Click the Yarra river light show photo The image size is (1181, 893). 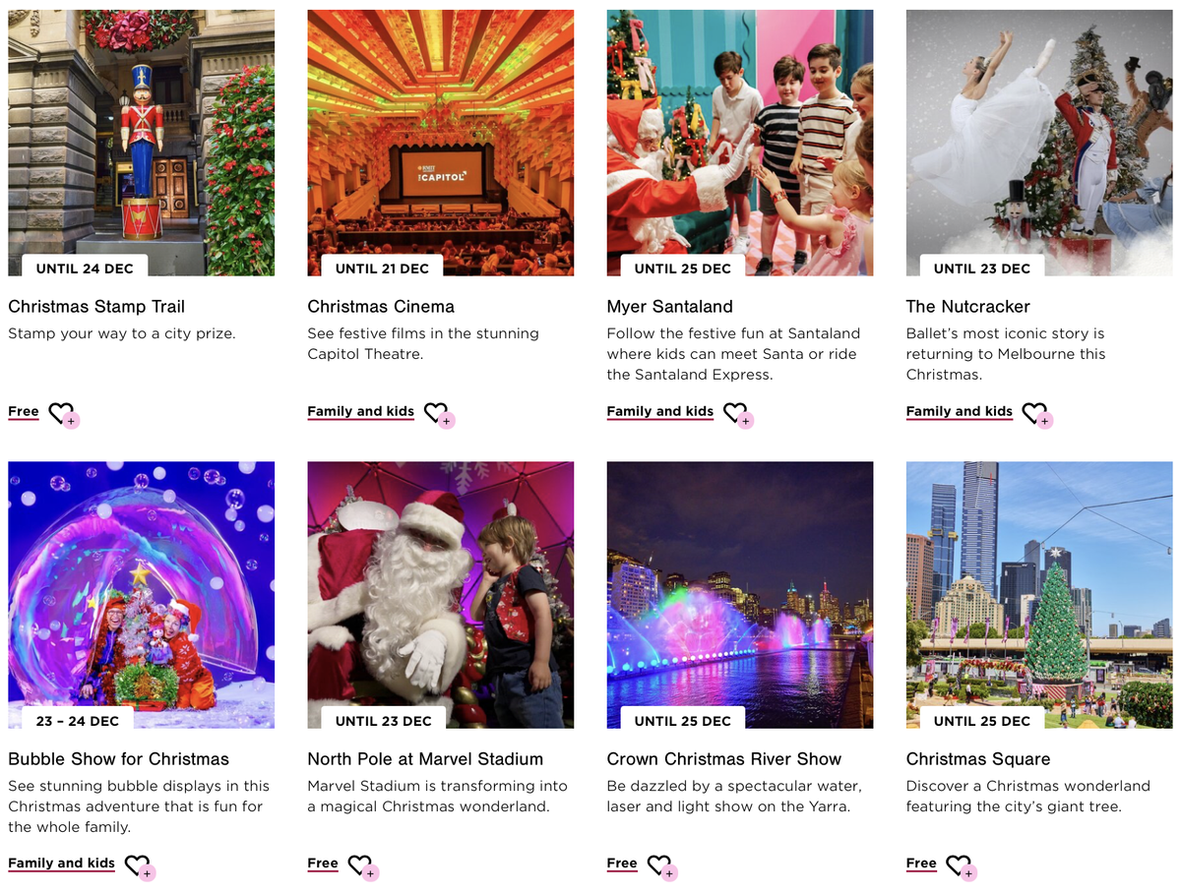coord(740,595)
